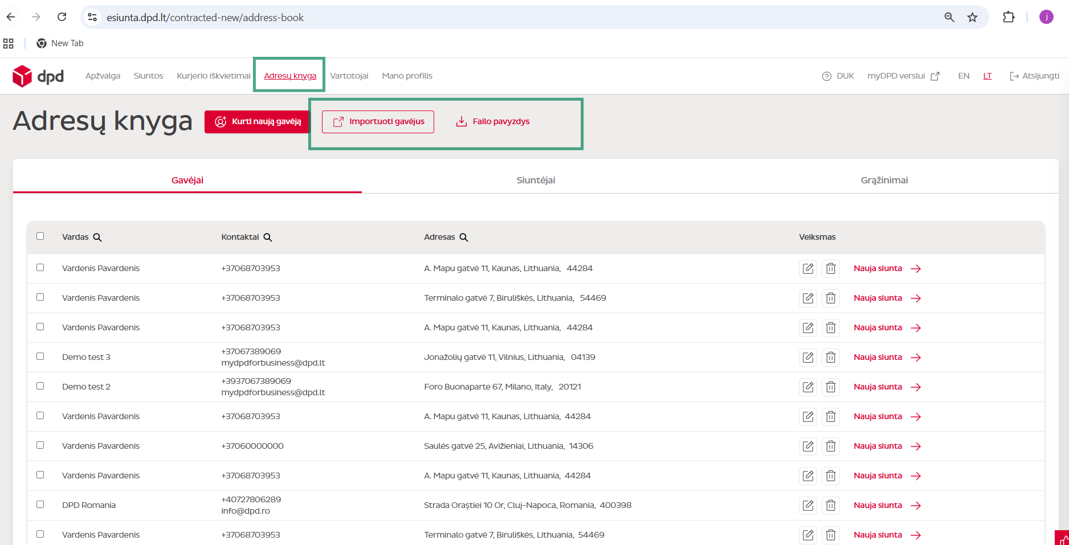Click the arrow next to DPD Romania Nauja siunta
The height and width of the screenshot is (545, 1069).
point(916,506)
